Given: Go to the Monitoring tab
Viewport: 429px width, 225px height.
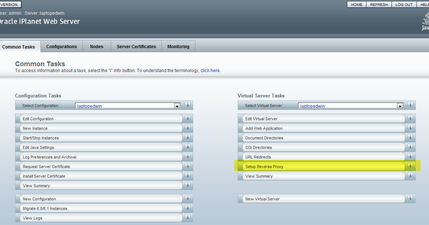Looking at the screenshot, I should click(178, 46).
